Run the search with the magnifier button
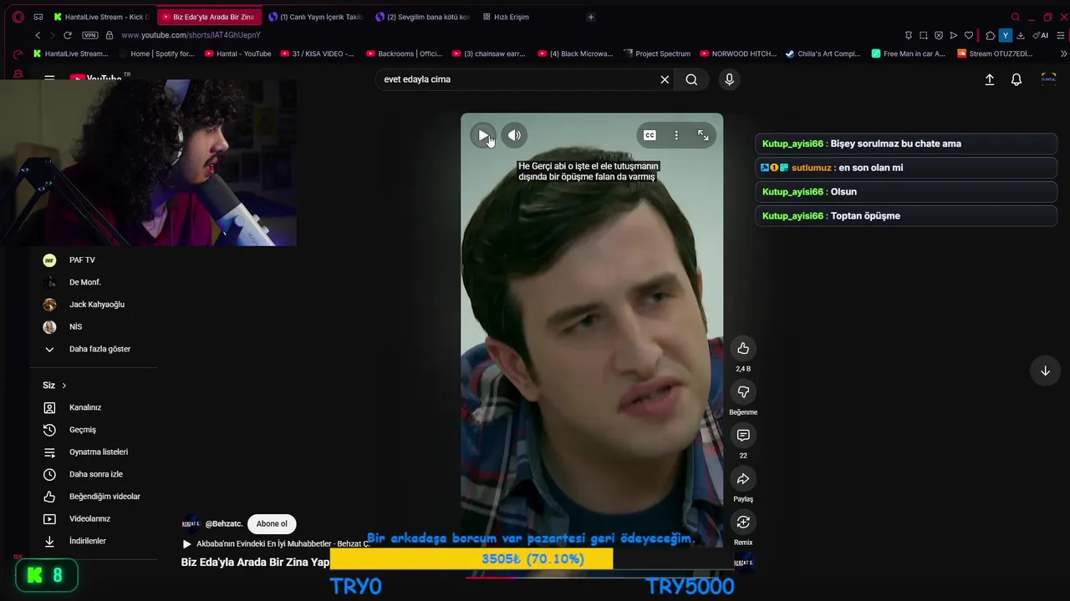1070x601 pixels. click(x=691, y=79)
